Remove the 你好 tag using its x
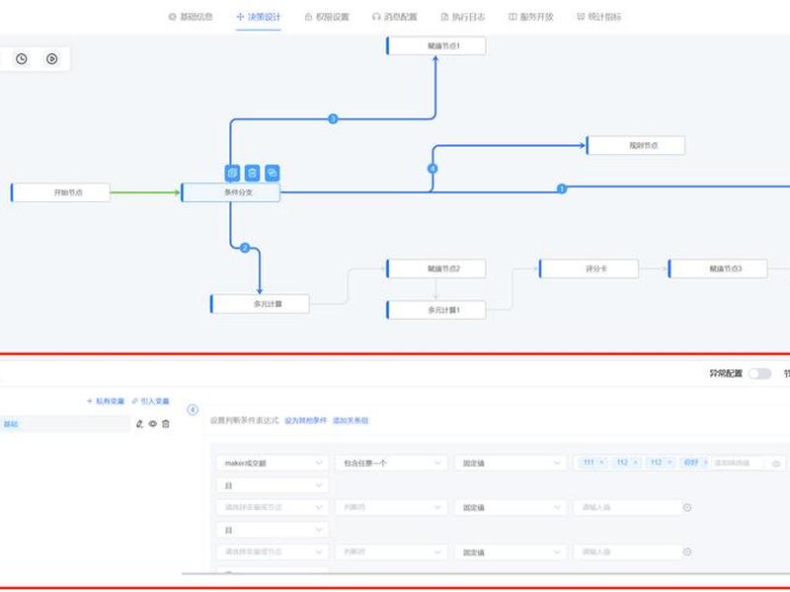The width and height of the screenshot is (790, 592). [706, 462]
